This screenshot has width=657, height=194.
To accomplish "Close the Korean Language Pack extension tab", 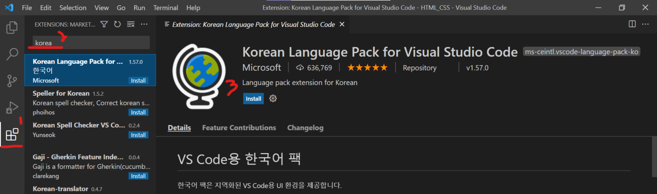I will tap(342, 24).
